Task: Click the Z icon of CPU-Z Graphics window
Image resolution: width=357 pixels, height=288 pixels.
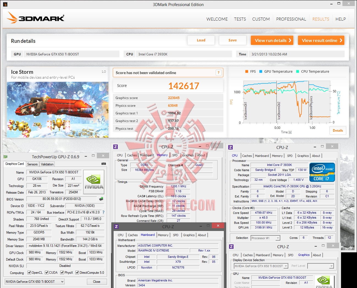Action: [x=231, y=247]
